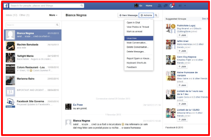Screen dimensions: 211x137
Task: Click Publicitate Lugoj group thumbnail
Action: click(x=171, y=28)
